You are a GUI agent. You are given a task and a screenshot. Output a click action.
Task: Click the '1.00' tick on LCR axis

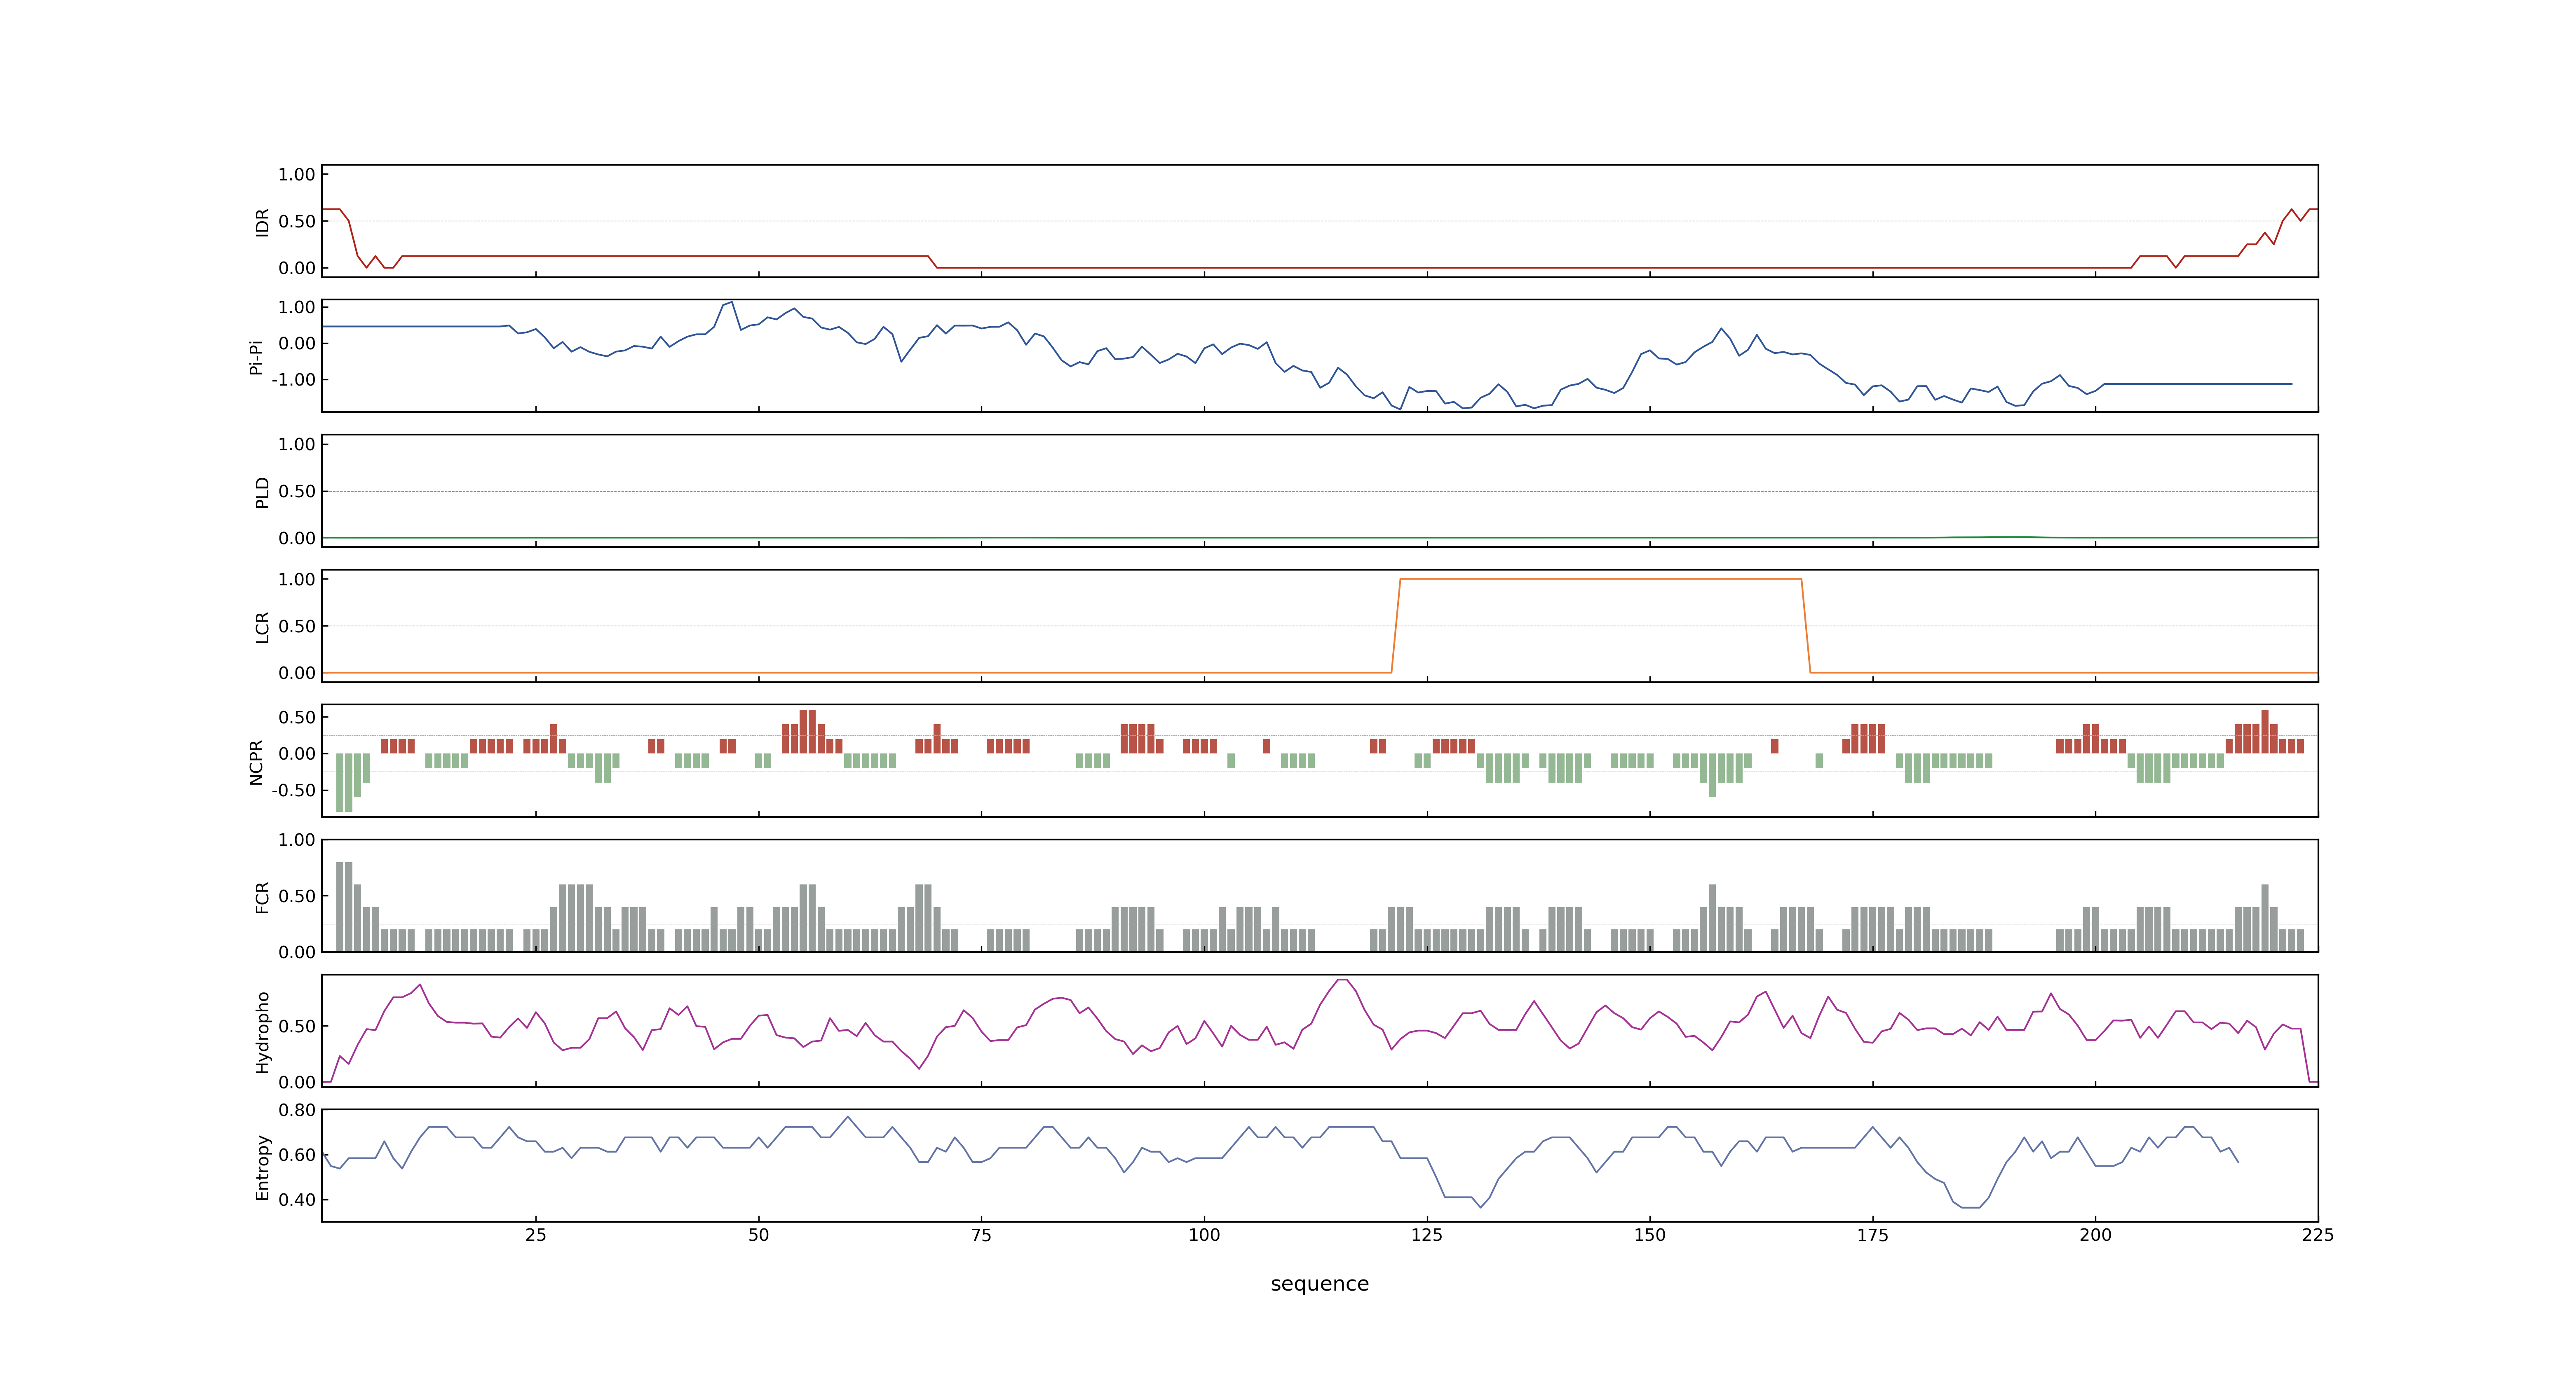(x=297, y=580)
